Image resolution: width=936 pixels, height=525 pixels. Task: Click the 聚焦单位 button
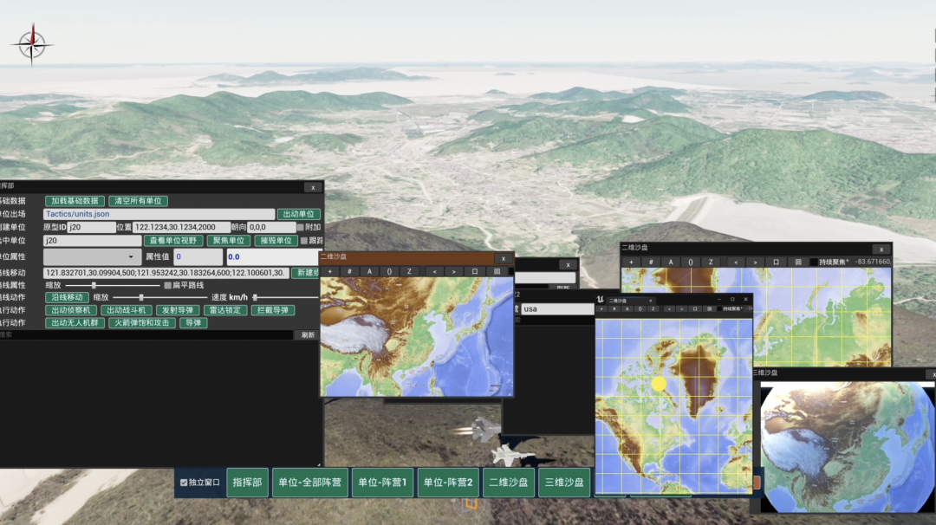pos(229,241)
